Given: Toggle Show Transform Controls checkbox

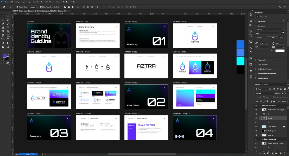Looking at the screenshot, I should point(41,7).
